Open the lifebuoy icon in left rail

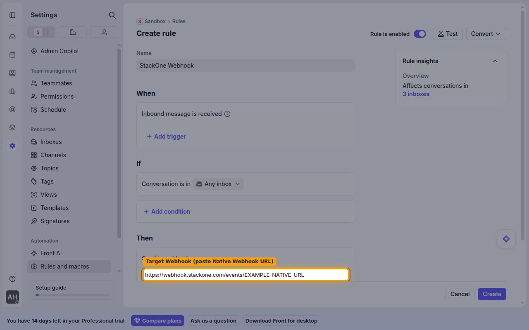pyautogui.click(x=12, y=109)
